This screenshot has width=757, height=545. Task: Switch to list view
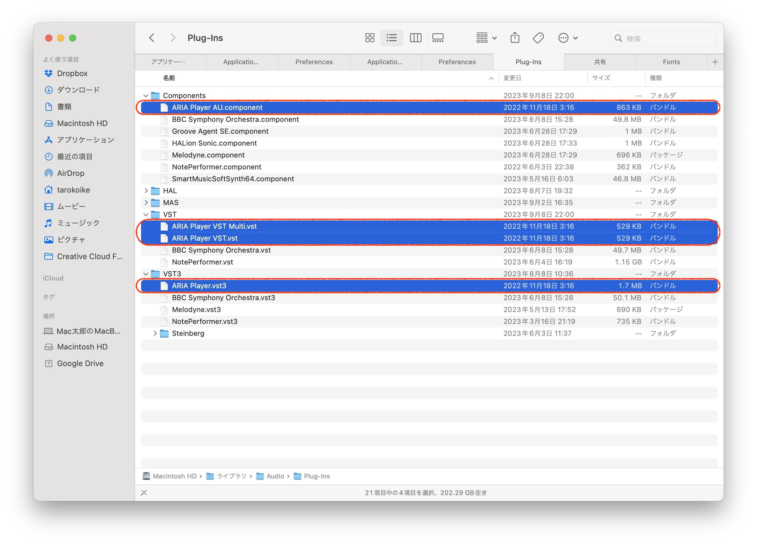[392, 38]
